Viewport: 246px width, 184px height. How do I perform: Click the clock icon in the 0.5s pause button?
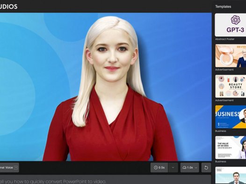[x=156, y=168]
